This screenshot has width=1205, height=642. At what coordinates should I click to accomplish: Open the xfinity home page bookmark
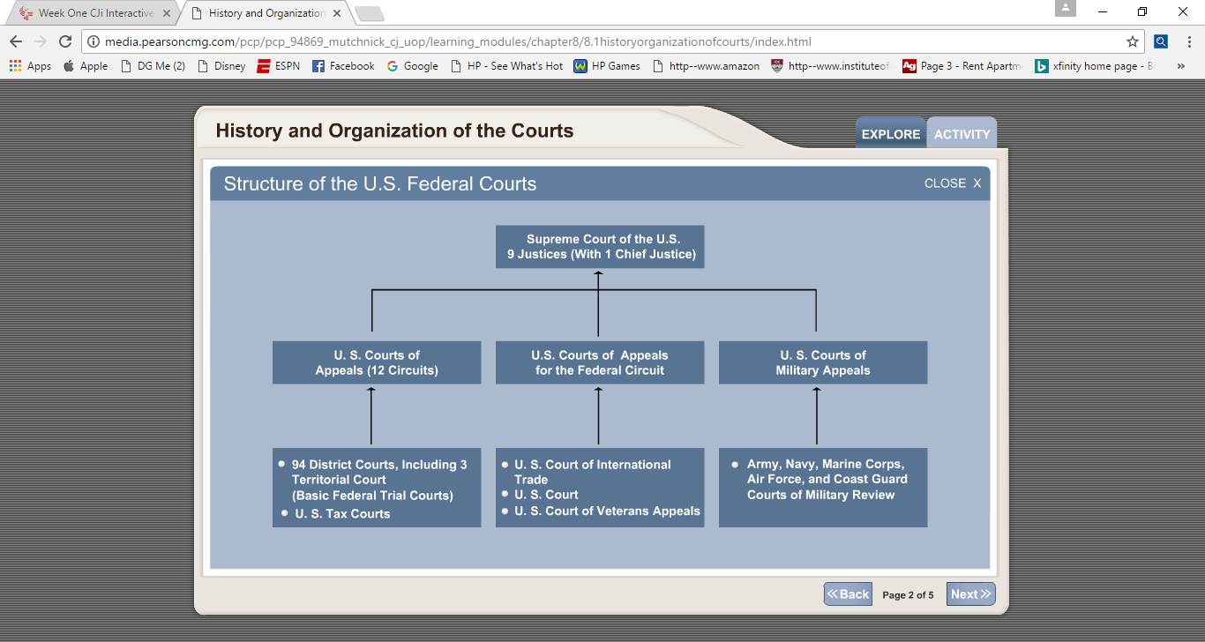[x=1094, y=66]
